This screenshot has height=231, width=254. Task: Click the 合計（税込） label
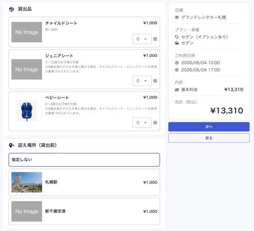[x=186, y=102]
